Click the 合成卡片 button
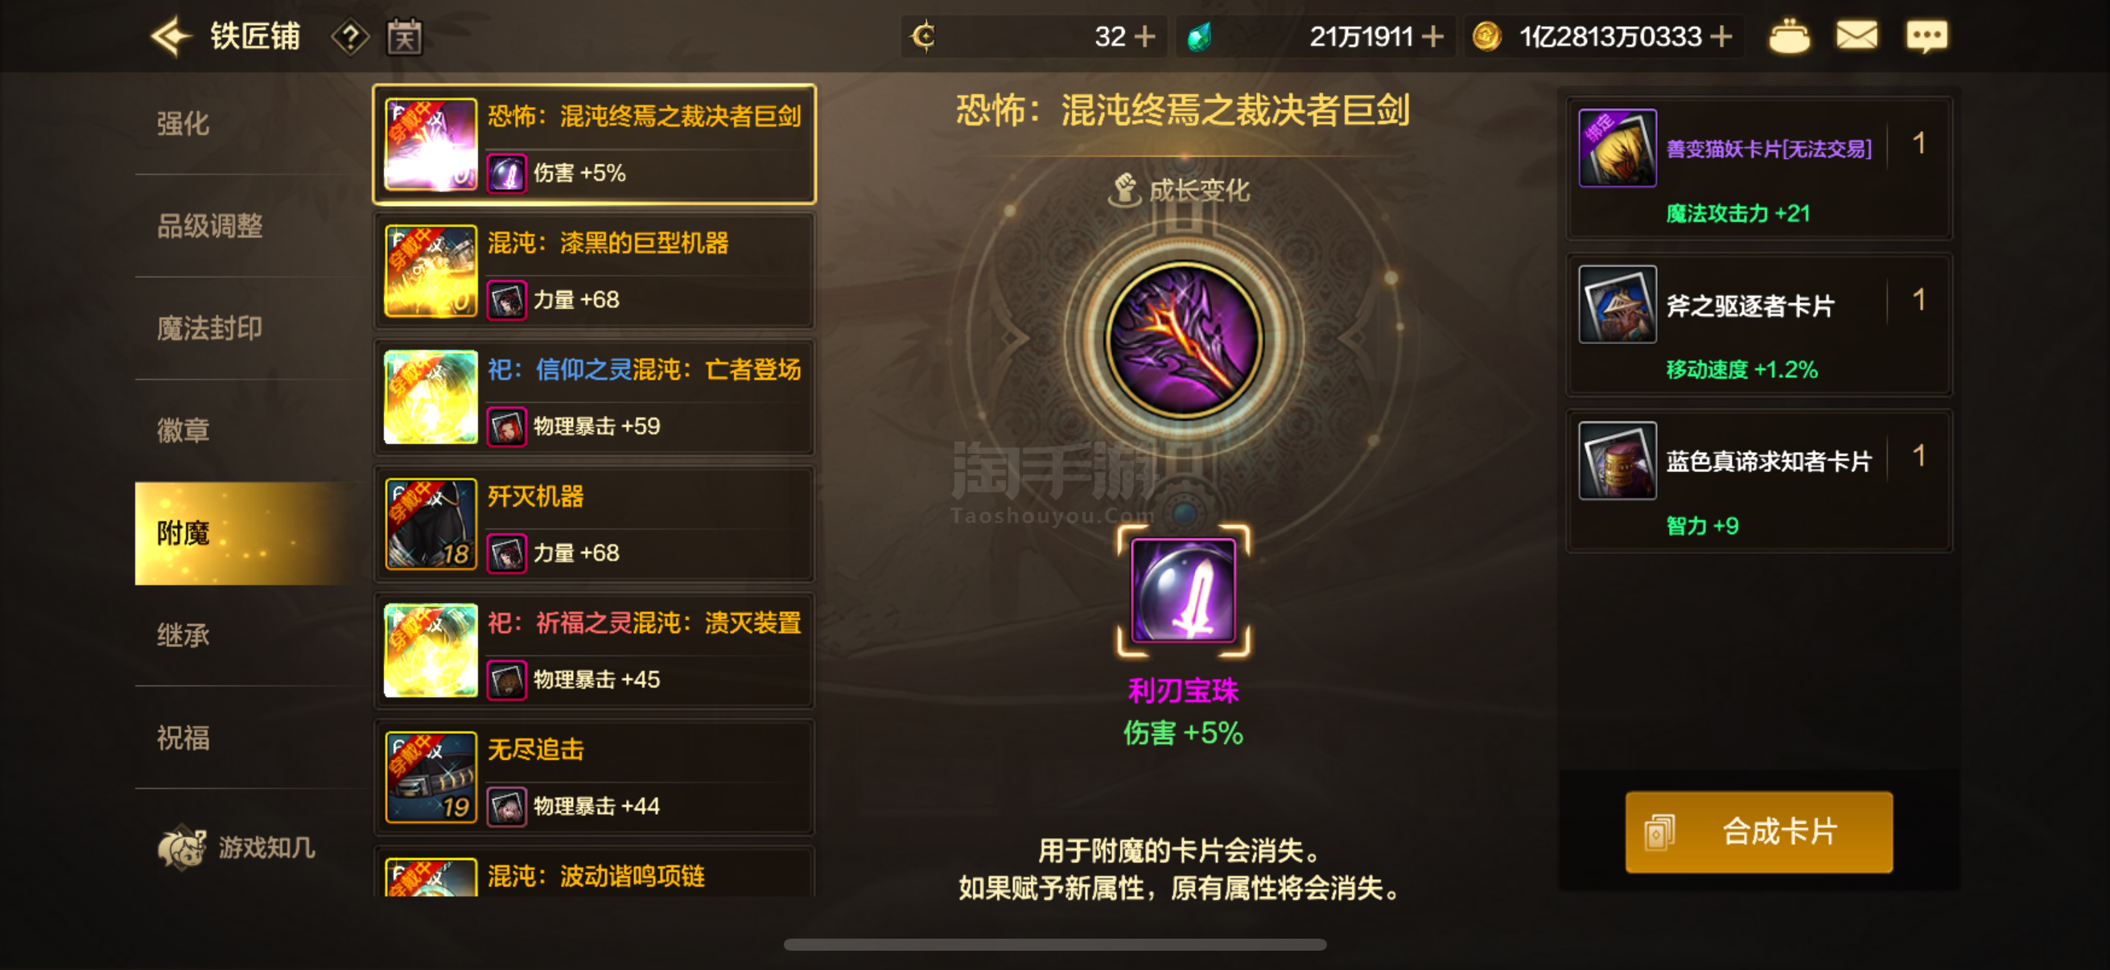This screenshot has height=970, width=2110. pyautogui.click(x=1758, y=832)
